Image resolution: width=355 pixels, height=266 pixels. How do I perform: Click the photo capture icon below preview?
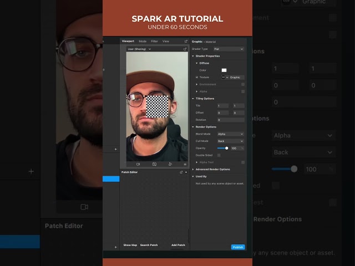[x=154, y=164]
